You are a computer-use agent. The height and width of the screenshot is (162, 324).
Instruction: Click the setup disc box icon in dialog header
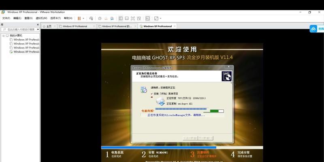[226, 76]
